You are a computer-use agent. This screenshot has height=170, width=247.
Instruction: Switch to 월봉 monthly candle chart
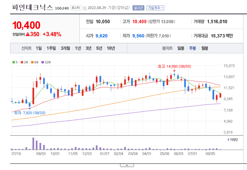click(205, 48)
